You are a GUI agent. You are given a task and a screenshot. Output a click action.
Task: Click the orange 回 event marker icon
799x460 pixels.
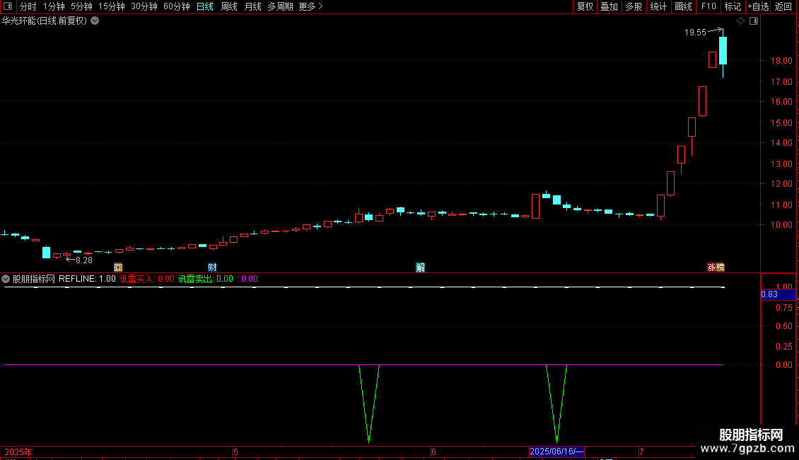(118, 268)
